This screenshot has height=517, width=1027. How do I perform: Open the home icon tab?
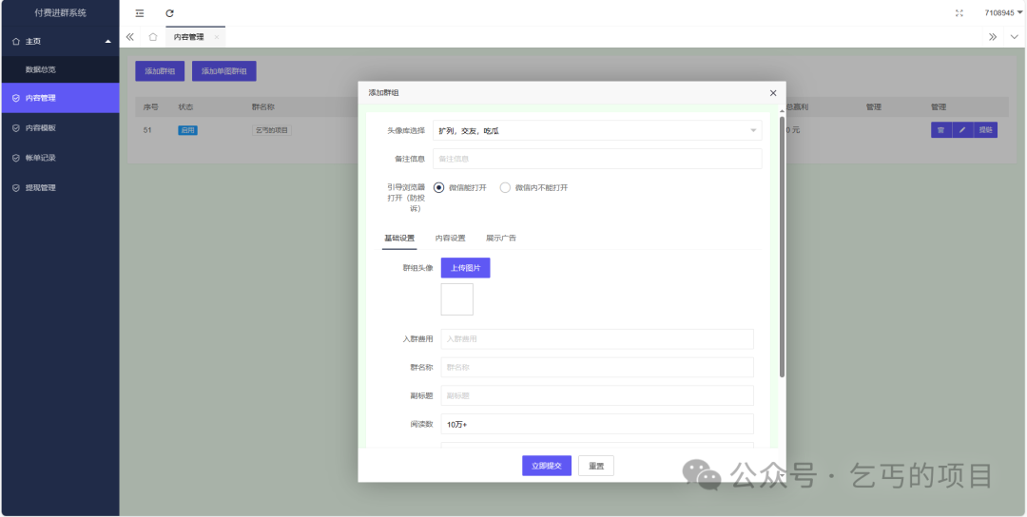(x=152, y=37)
